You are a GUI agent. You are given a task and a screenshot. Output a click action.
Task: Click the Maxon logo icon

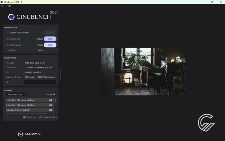pyautogui.click(x=21, y=134)
